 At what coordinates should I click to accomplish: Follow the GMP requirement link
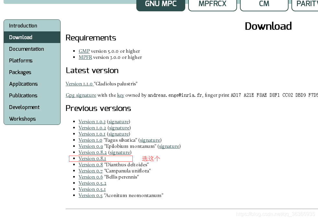click(x=84, y=51)
